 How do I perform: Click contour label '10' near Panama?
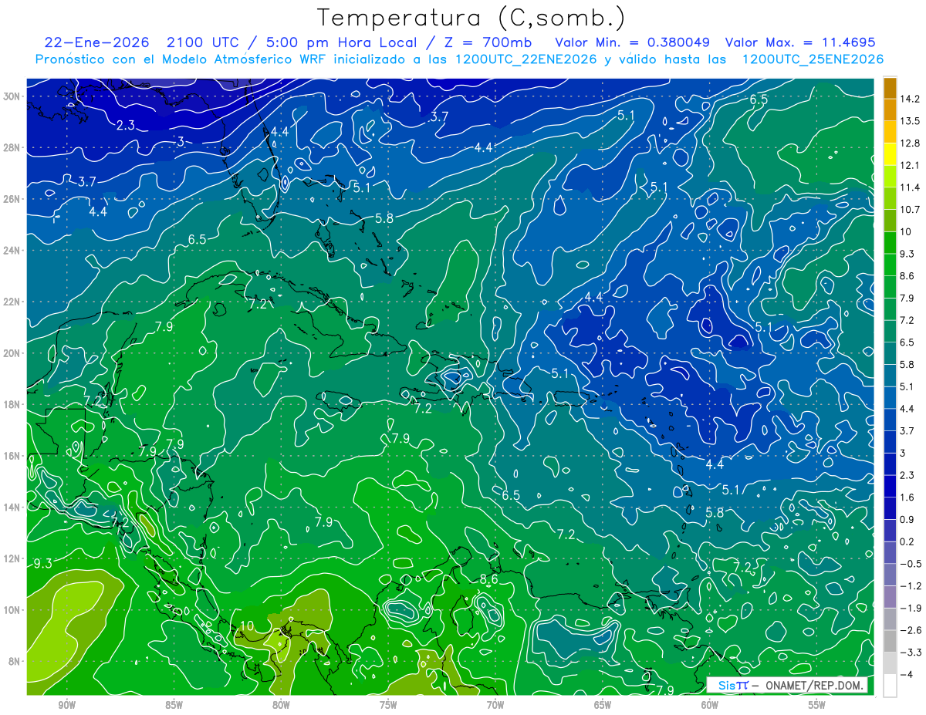(x=247, y=626)
